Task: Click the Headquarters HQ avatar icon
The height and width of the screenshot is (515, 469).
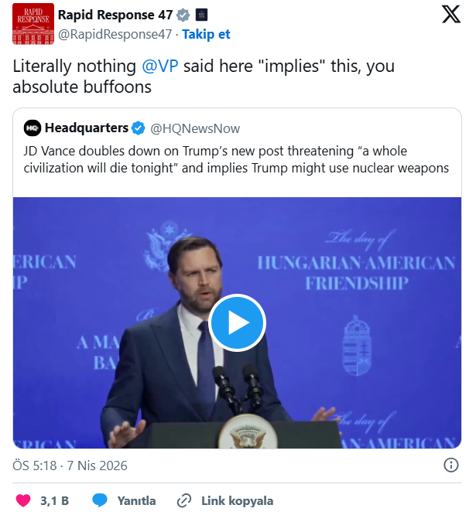Action: pos(33,128)
